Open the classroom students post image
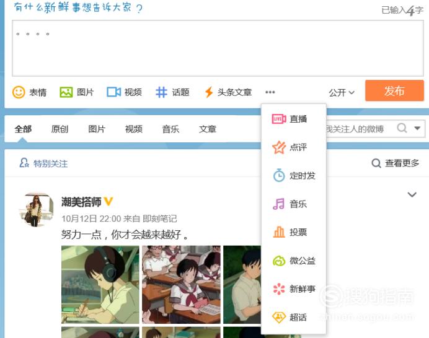The width and height of the screenshot is (429, 338). pyautogui.click(x=181, y=284)
